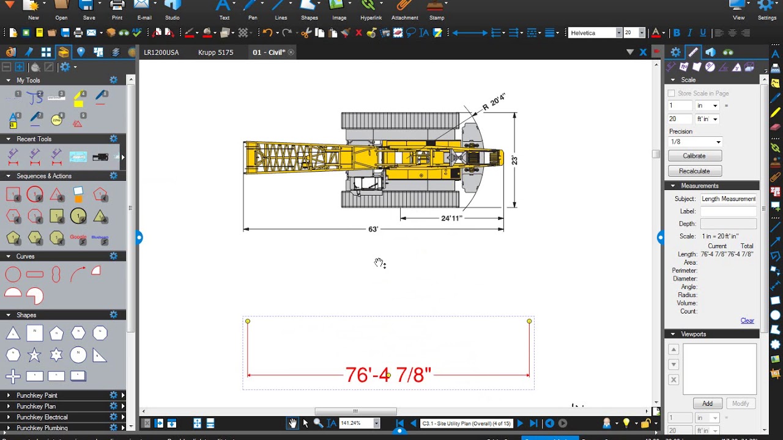Open the Recent Tools settings gear
The image size is (783, 440).
(113, 139)
